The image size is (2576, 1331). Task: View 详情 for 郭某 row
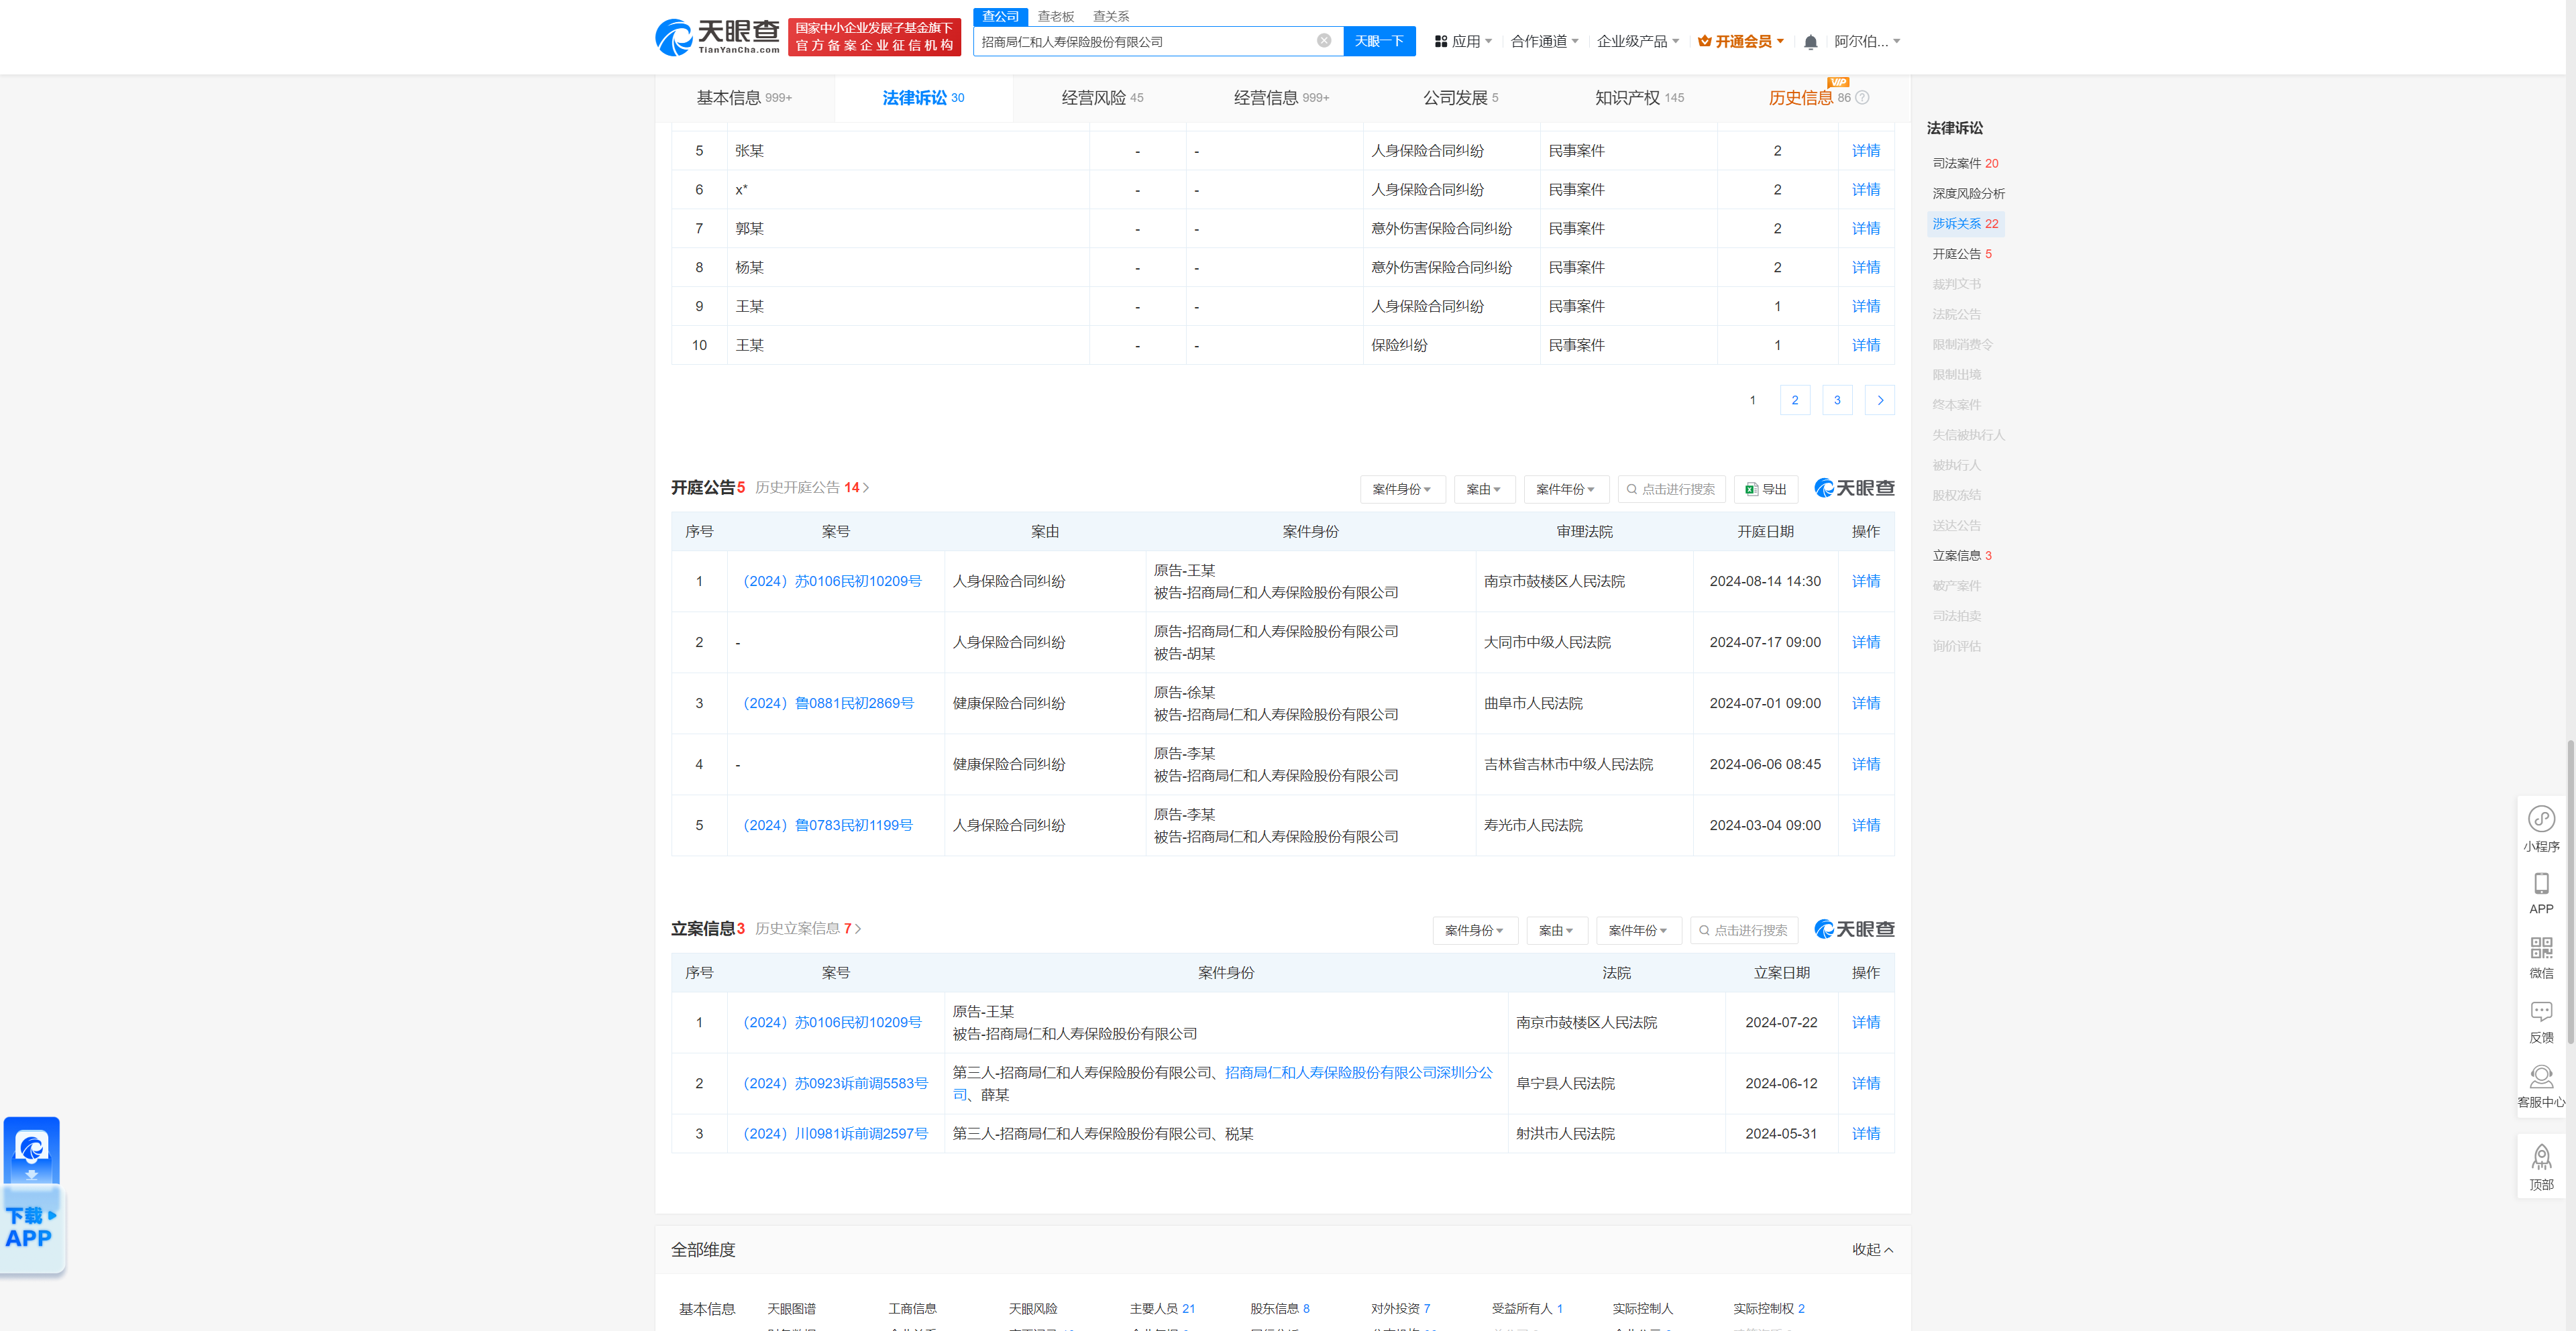tap(1865, 229)
